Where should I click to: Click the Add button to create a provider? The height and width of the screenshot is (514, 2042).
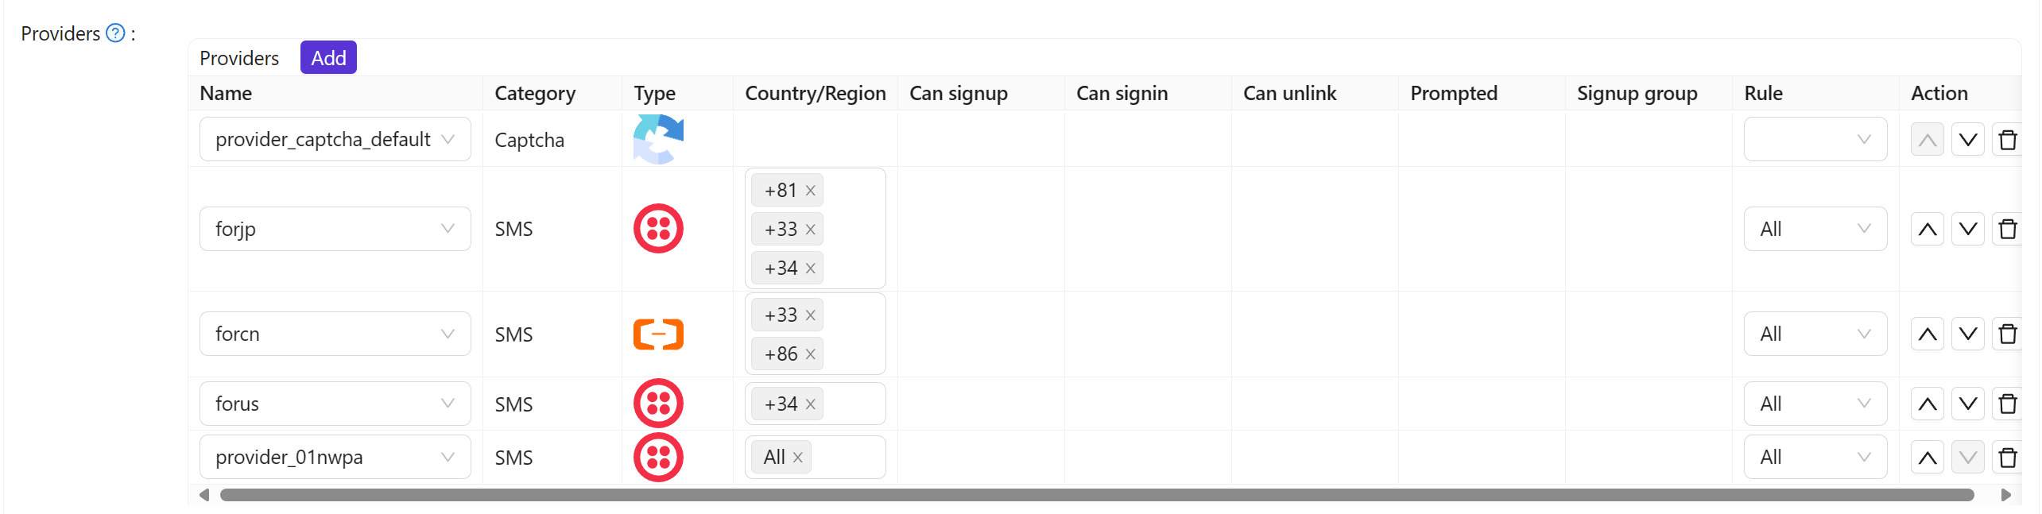click(327, 57)
